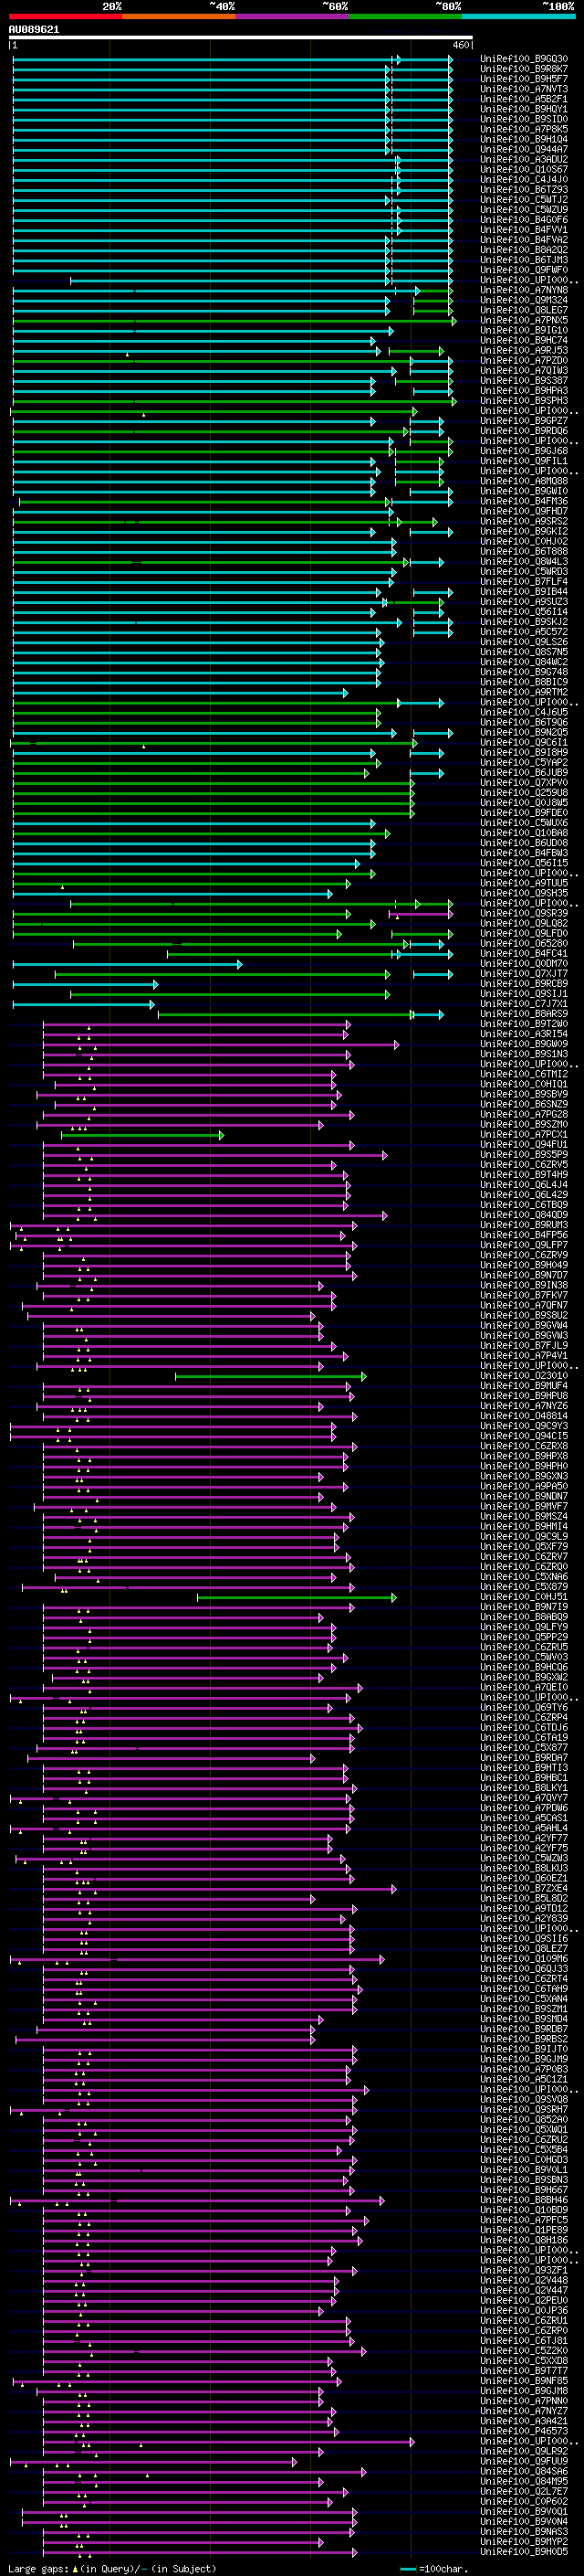The height and width of the screenshot is (2576, 584).
Task: Select the UniRef100_Q9M324 entry
Action: click(524, 300)
